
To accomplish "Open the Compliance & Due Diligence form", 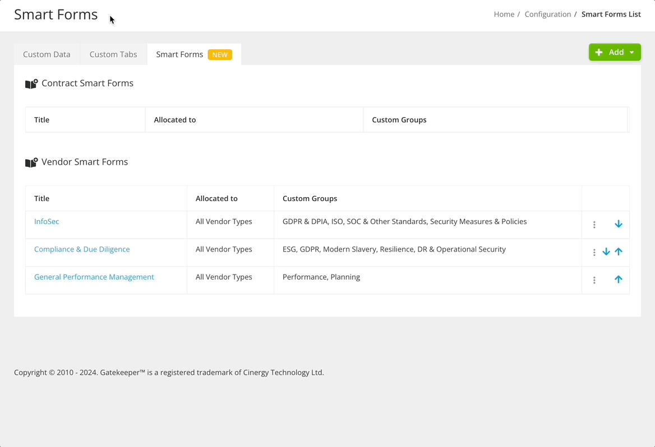I will point(82,249).
